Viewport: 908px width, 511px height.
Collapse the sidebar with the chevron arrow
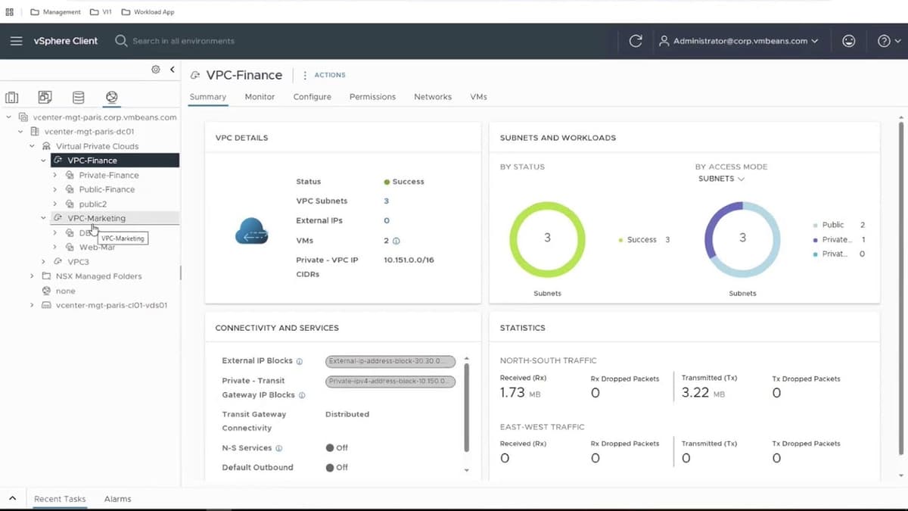[172, 70]
